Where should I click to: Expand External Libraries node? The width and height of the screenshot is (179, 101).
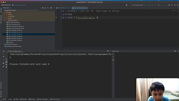coord(3,44)
